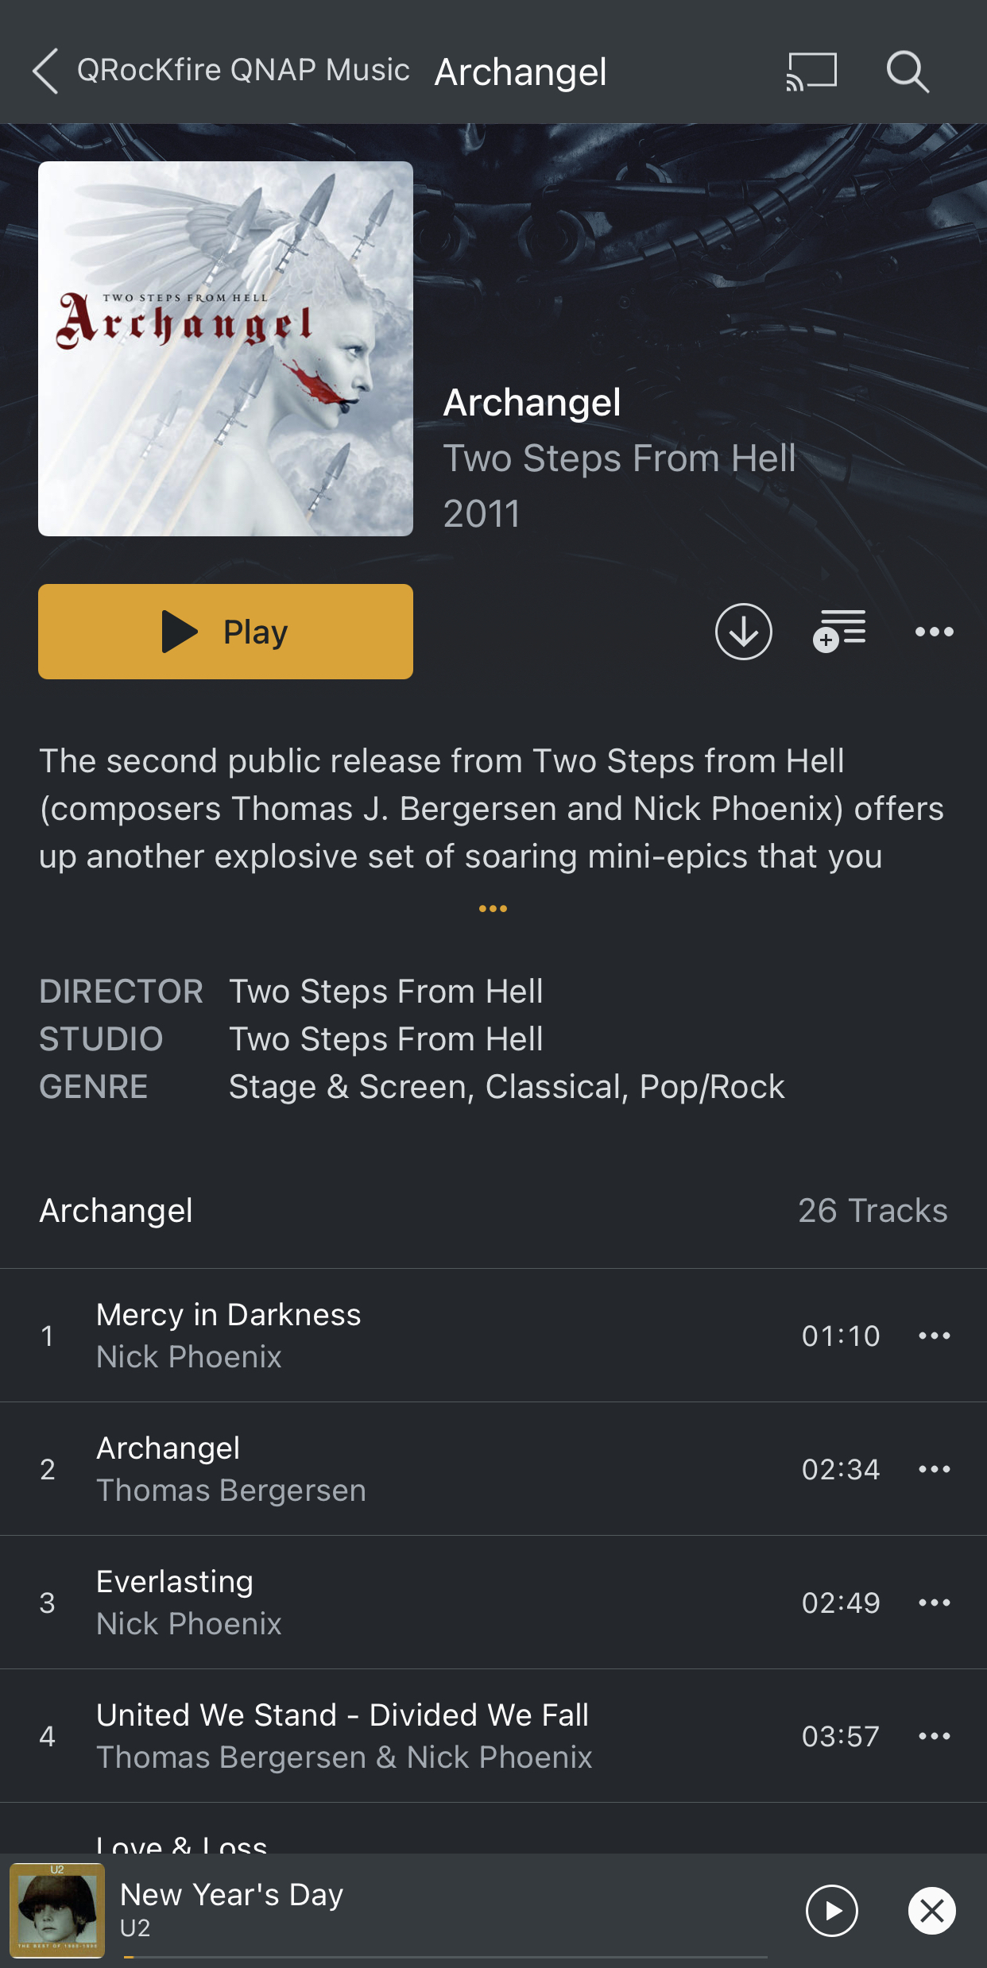Screen dimensions: 987x1968
Task: Go back to QRocKfire QNAP Music
Action: tap(221, 71)
